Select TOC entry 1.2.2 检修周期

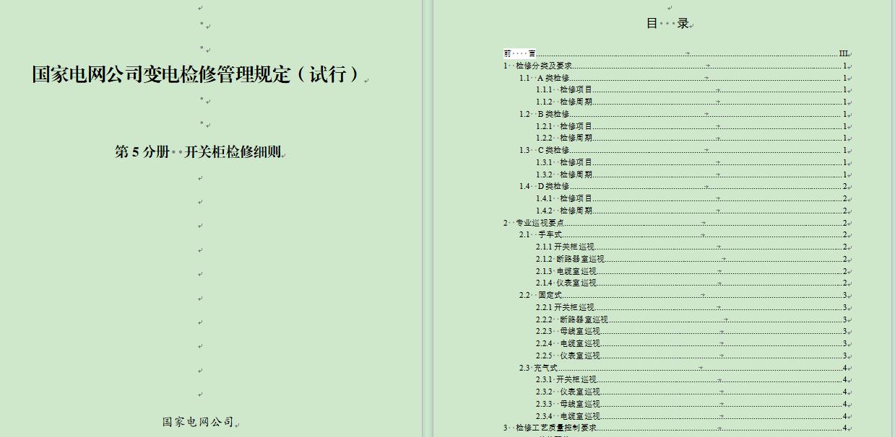click(x=692, y=138)
